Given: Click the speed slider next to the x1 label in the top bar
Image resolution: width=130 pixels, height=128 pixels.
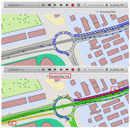Looking at the screenshot, I should 32,5.
